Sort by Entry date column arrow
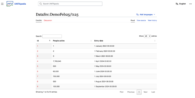 [x=155, y=41]
